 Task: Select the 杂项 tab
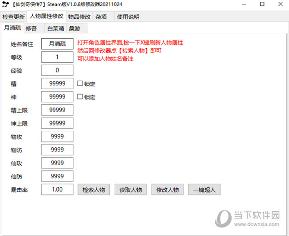pyautogui.click(x=104, y=17)
